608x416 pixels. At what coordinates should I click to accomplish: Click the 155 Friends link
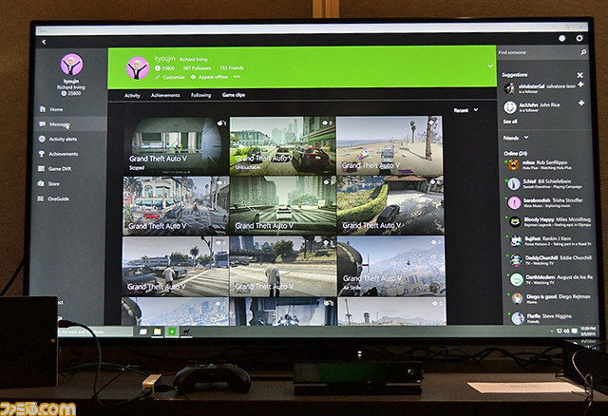coord(232,67)
